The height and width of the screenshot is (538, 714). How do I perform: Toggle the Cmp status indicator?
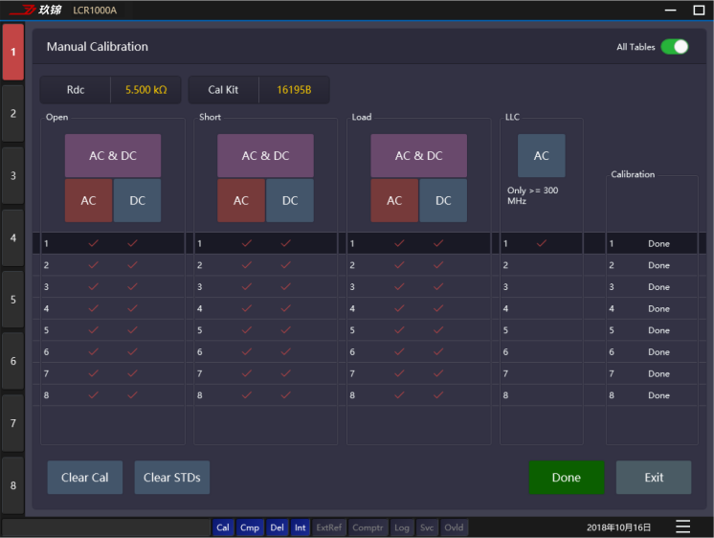(x=250, y=527)
